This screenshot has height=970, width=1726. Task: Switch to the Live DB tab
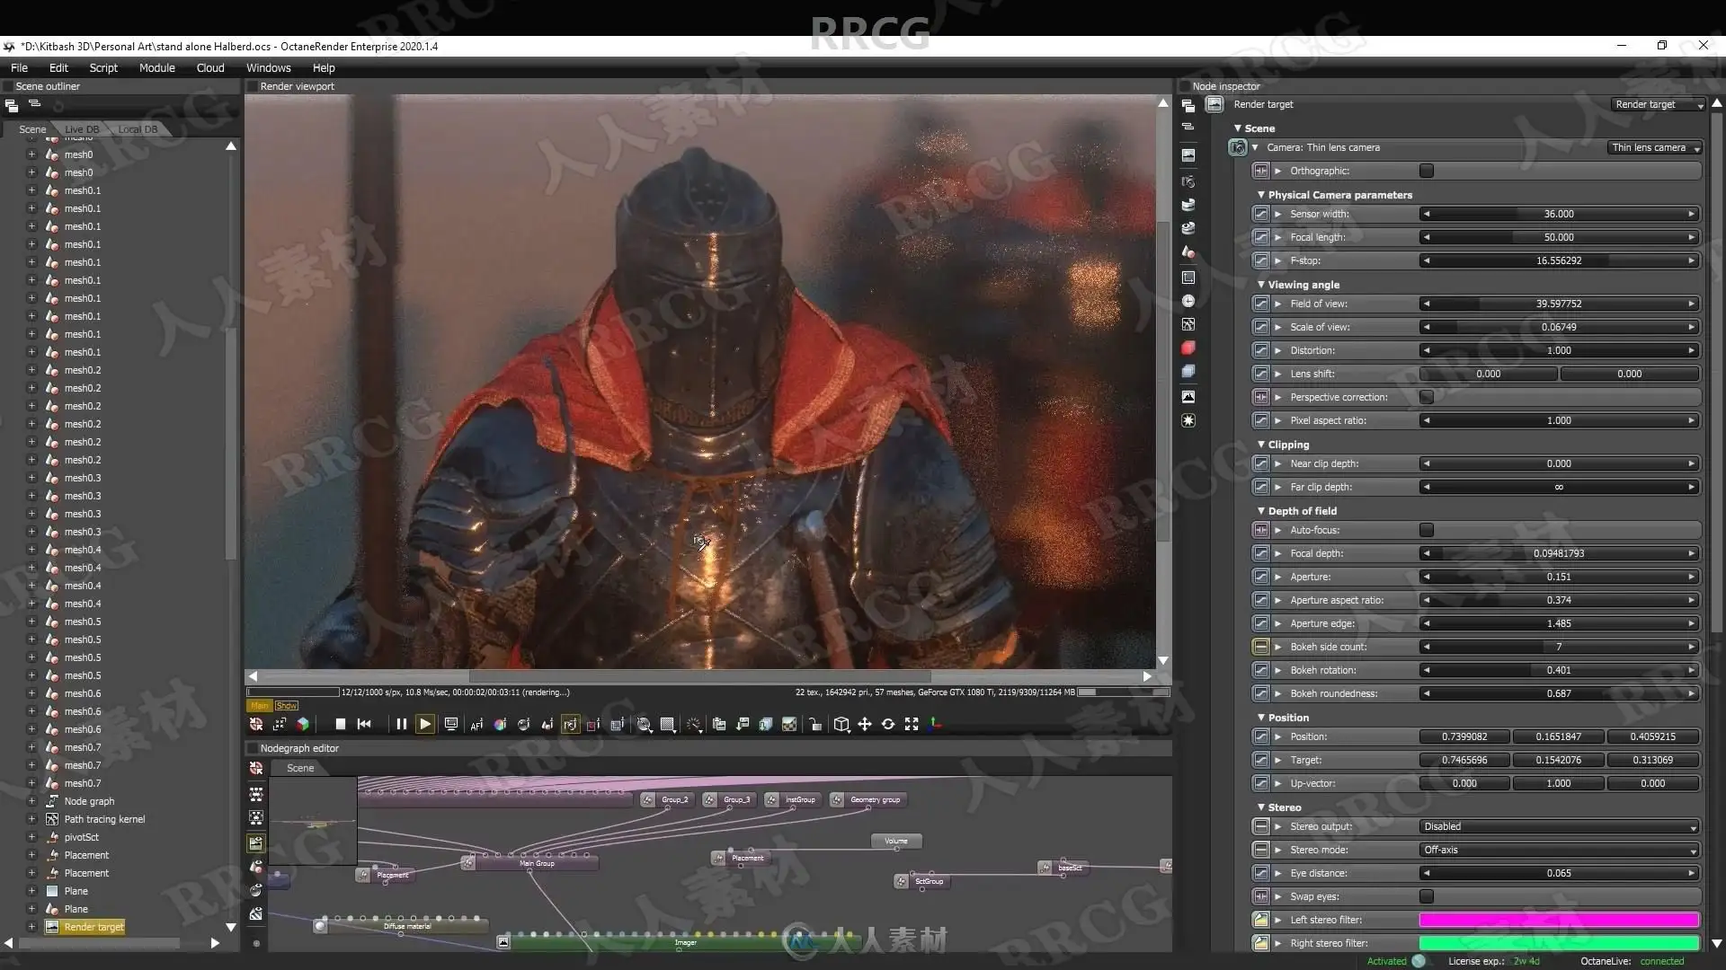point(82,129)
